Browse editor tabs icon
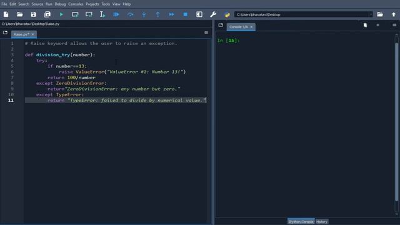Image resolution: width=400 pixels, height=225 pixels. [x=5, y=32]
